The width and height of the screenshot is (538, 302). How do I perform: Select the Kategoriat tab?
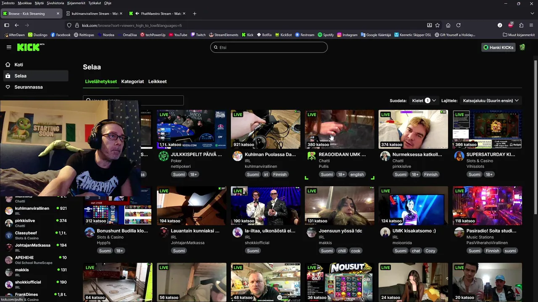[x=132, y=81]
